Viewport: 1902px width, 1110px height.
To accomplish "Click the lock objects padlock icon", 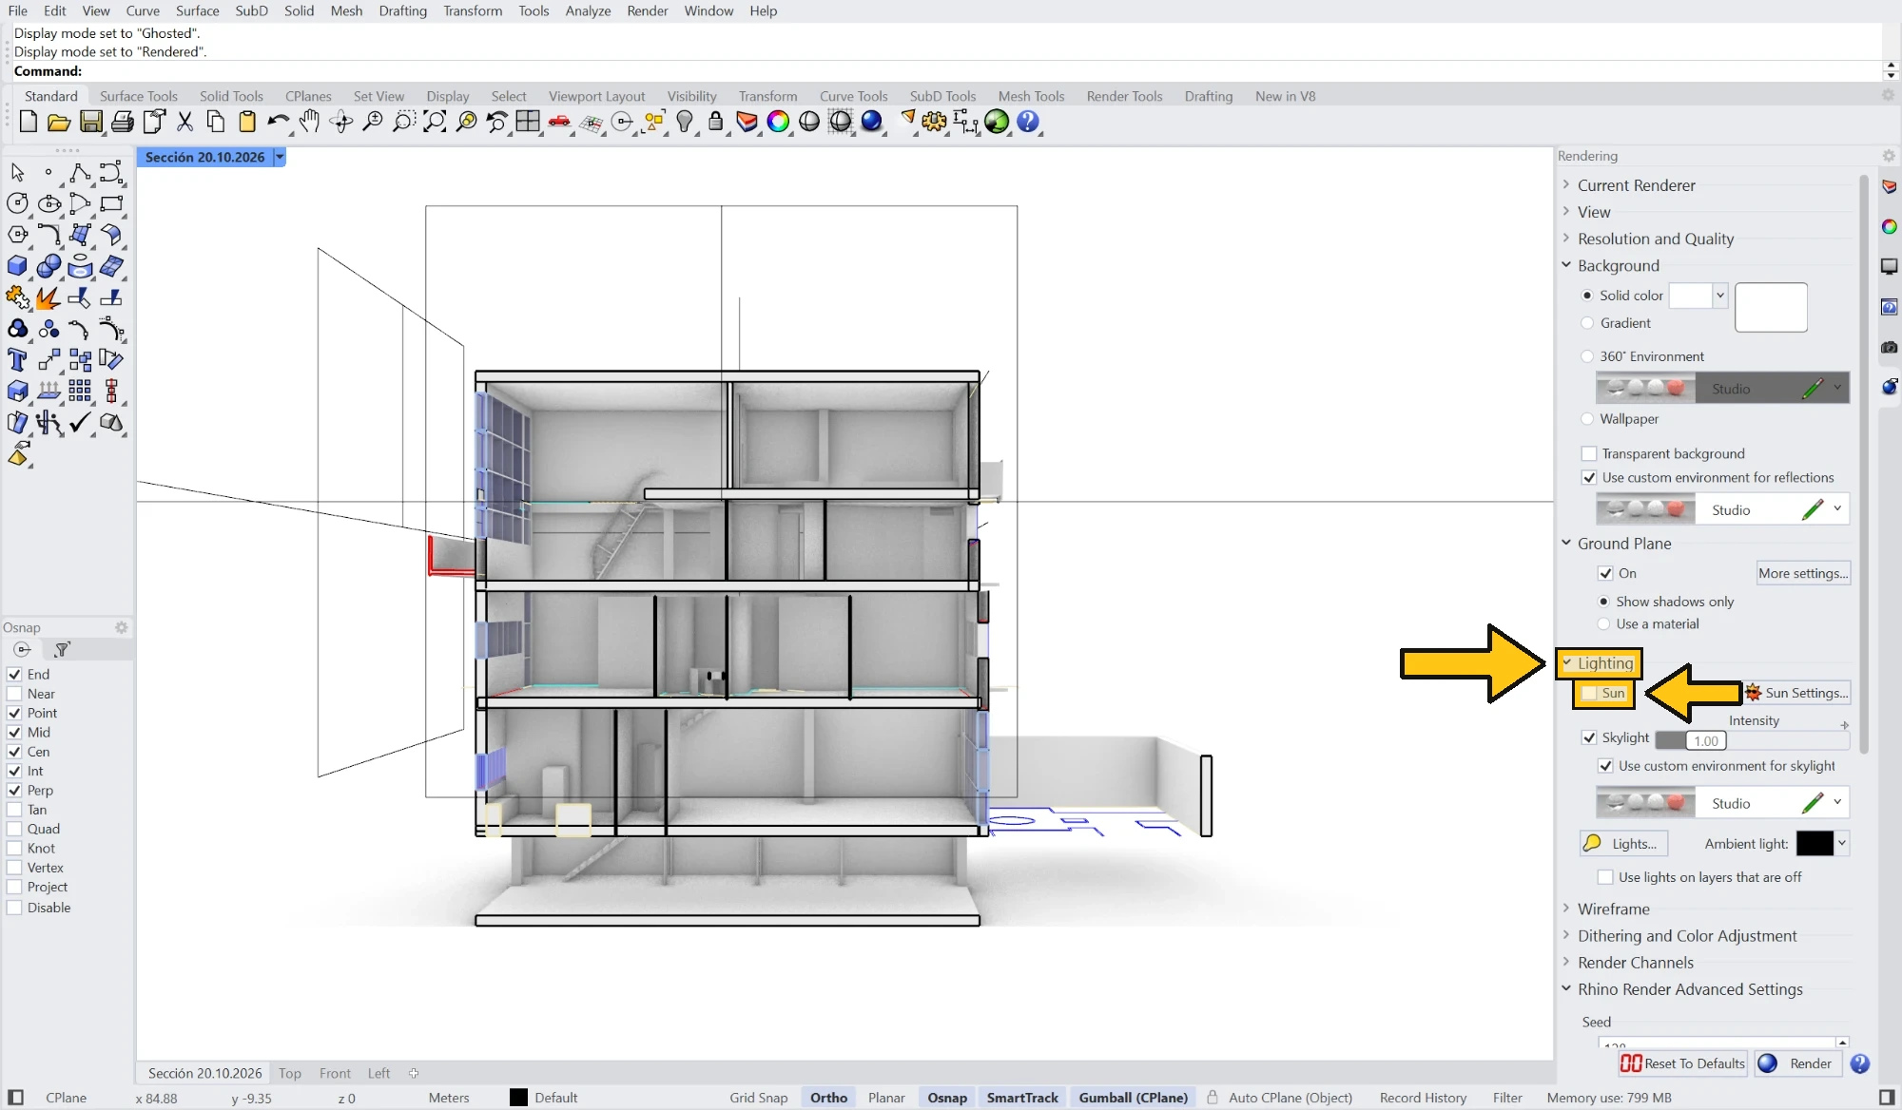I will (x=715, y=122).
